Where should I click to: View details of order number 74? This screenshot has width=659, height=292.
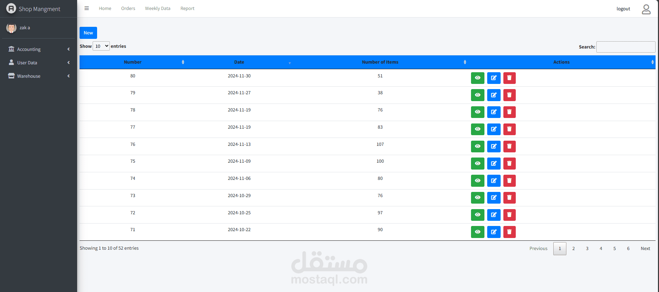tap(478, 181)
